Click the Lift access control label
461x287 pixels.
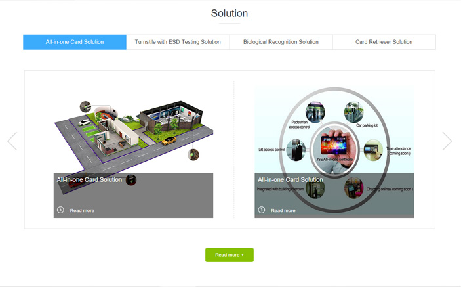tap(271, 150)
